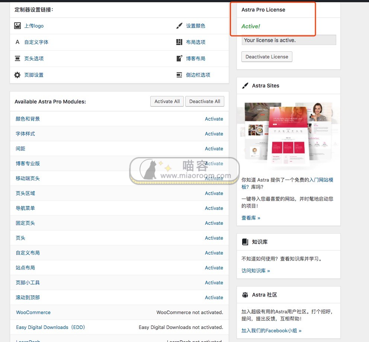Activate the 导航菜单 module
This screenshot has height=342, width=369.
point(214,208)
